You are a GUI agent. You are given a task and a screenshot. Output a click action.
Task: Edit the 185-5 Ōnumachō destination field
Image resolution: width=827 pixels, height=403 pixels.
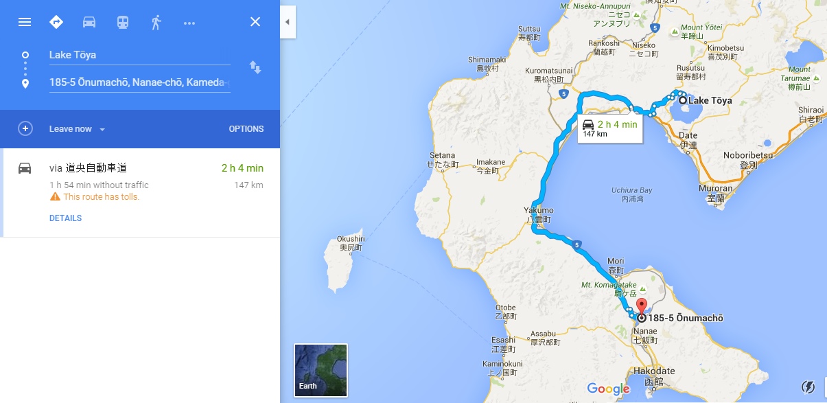tap(139, 82)
